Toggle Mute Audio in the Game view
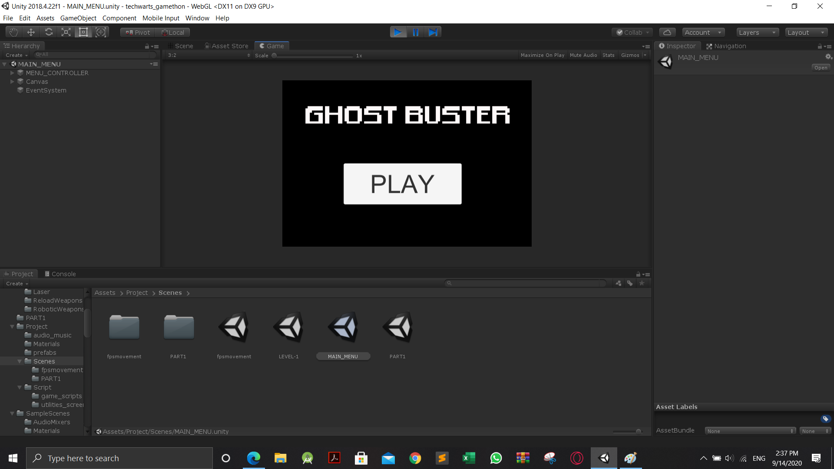The height and width of the screenshot is (469, 834). click(x=583, y=55)
